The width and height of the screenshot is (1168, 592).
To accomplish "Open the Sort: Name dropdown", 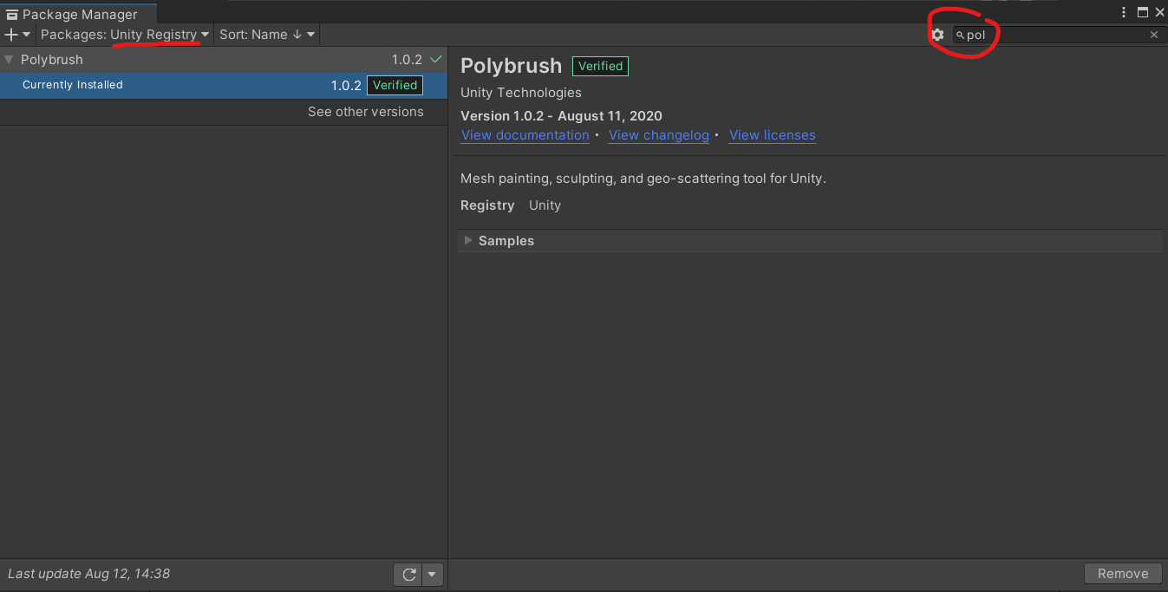I will (267, 35).
